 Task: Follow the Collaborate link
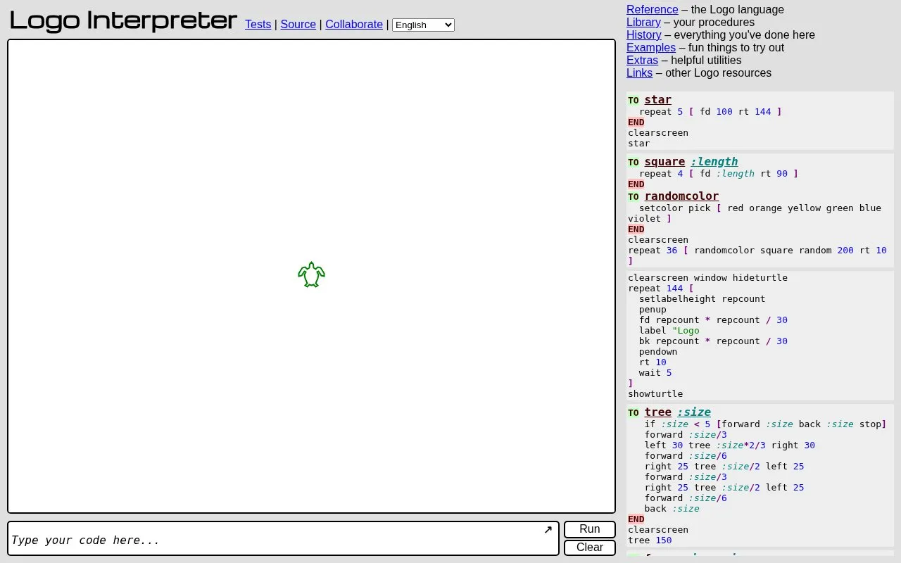[354, 25]
